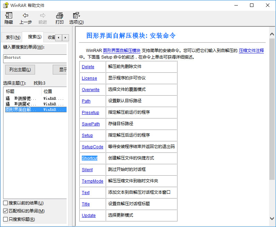Open the SetupCode command link
This screenshot has height=227, width=276.
click(93, 147)
